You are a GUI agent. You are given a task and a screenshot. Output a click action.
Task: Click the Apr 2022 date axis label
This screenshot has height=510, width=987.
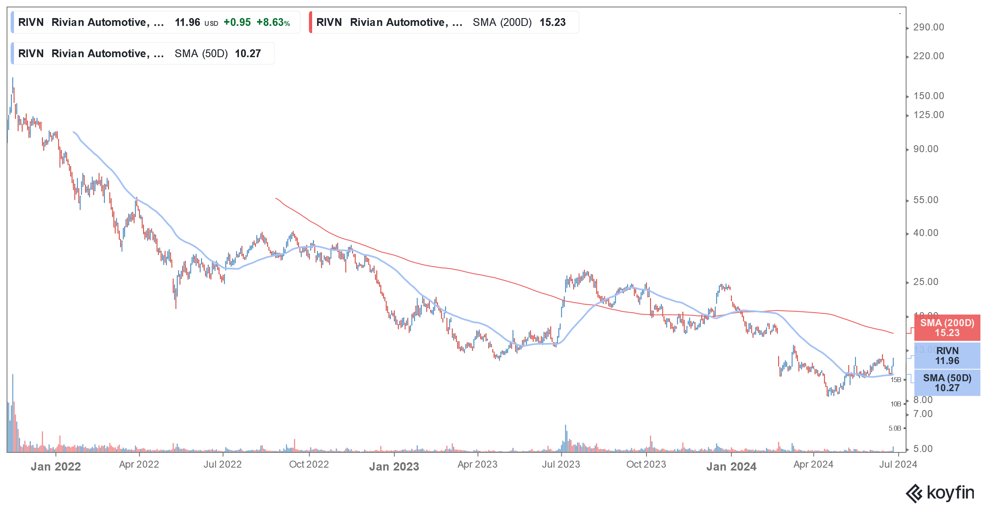pos(139,464)
